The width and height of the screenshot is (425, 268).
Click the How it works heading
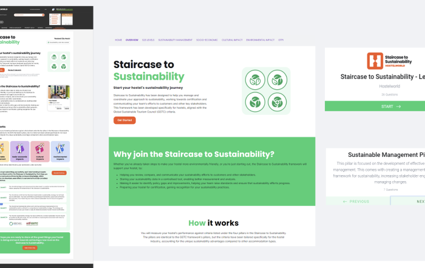[214, 223]
